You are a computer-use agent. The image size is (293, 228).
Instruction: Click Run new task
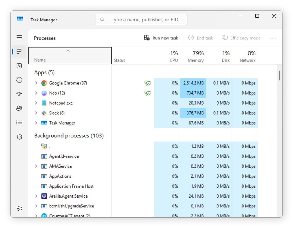pyautogui.click(x=161, y=38)
